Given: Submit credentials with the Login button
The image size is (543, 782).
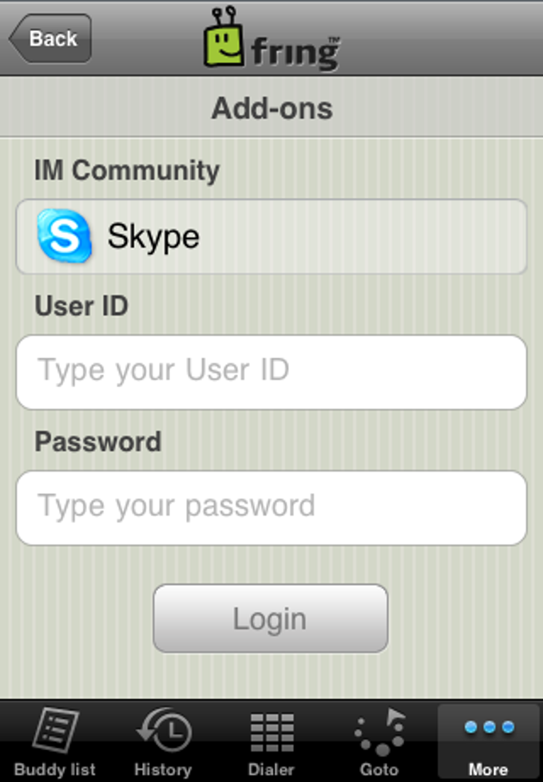Looking at the screenshot, I should point(271,618).
